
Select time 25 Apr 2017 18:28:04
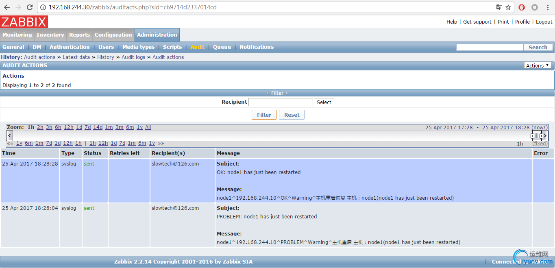point(30,208)
